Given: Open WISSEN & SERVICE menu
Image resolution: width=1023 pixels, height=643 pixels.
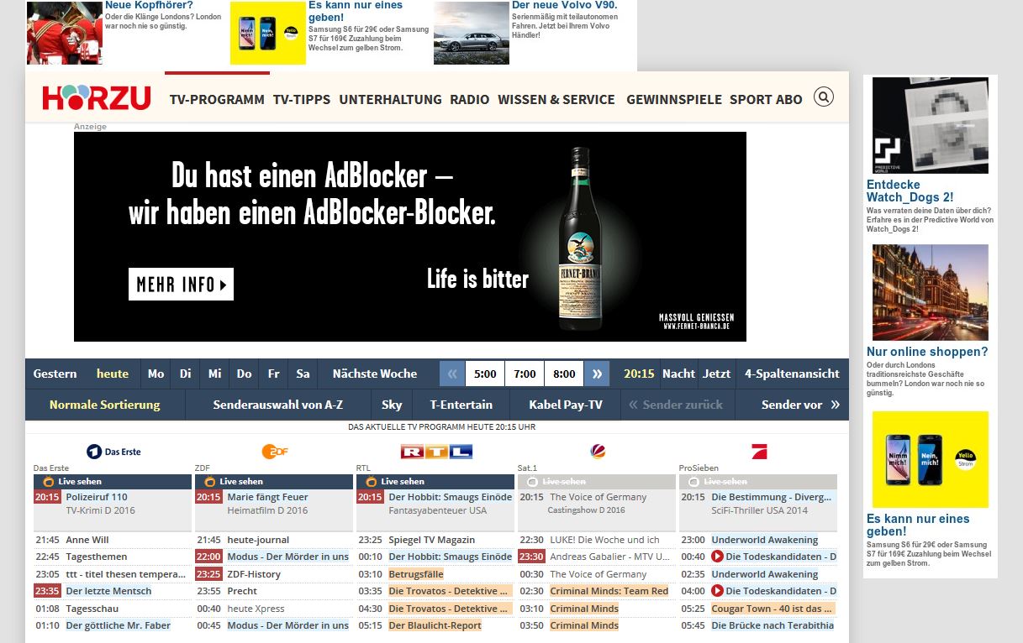Looking at the screenshot, I should pos(556,99).
